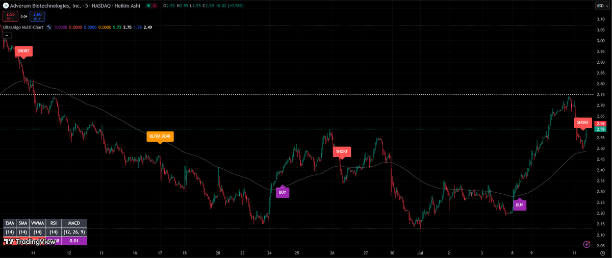Click the 17 date label on time axis
Screen dimensions: 612x258
[x=160, y=252]
